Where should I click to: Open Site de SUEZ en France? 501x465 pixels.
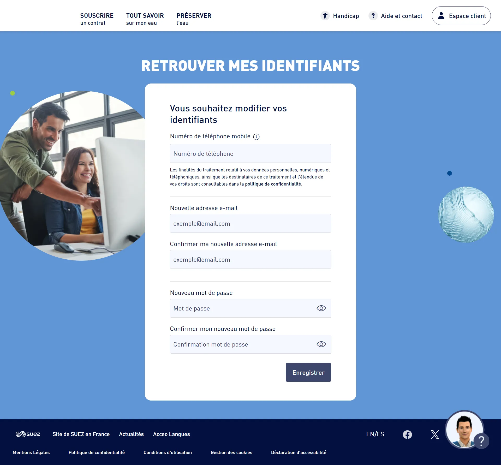(81, 434)
